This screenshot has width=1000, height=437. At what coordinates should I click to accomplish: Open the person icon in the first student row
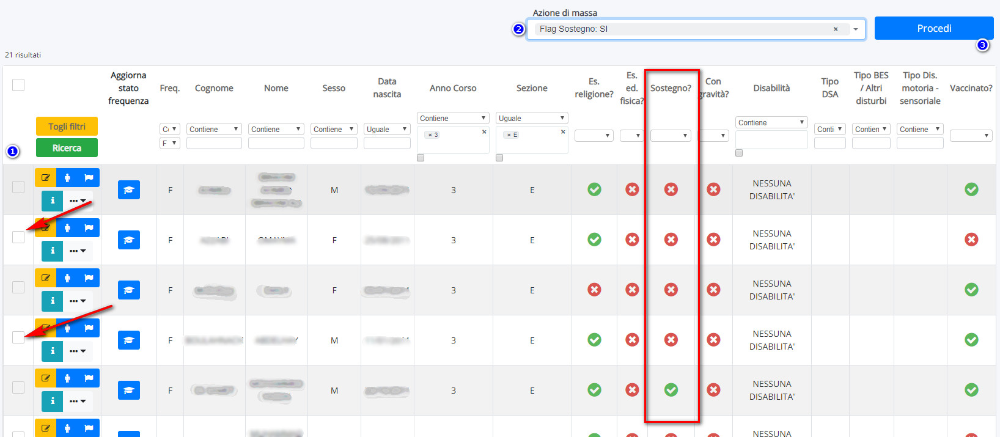pos(67,178)
